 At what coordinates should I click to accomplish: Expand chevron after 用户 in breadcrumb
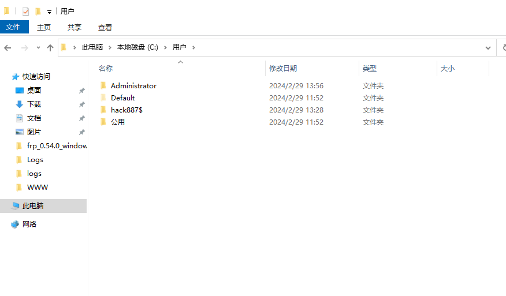coord(194,47)
